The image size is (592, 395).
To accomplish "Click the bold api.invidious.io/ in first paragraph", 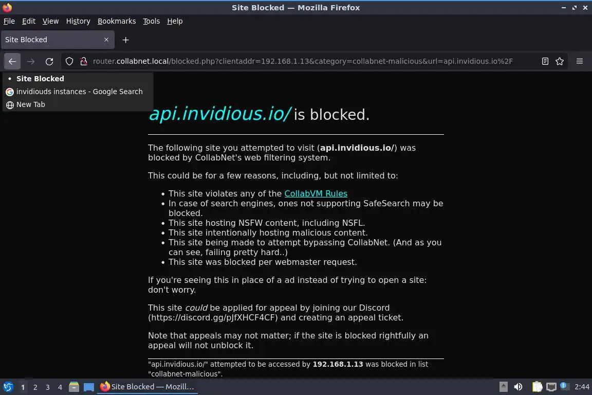I will point(357,148).
